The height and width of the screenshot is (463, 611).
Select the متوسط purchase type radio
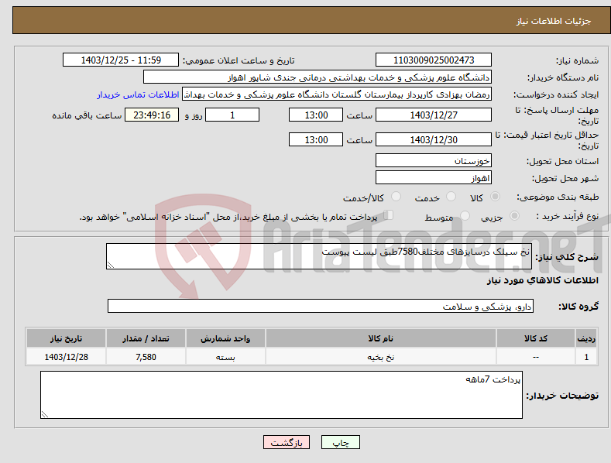point(465,215)
